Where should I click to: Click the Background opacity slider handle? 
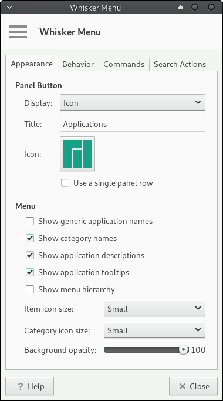(x=183, y=350)
